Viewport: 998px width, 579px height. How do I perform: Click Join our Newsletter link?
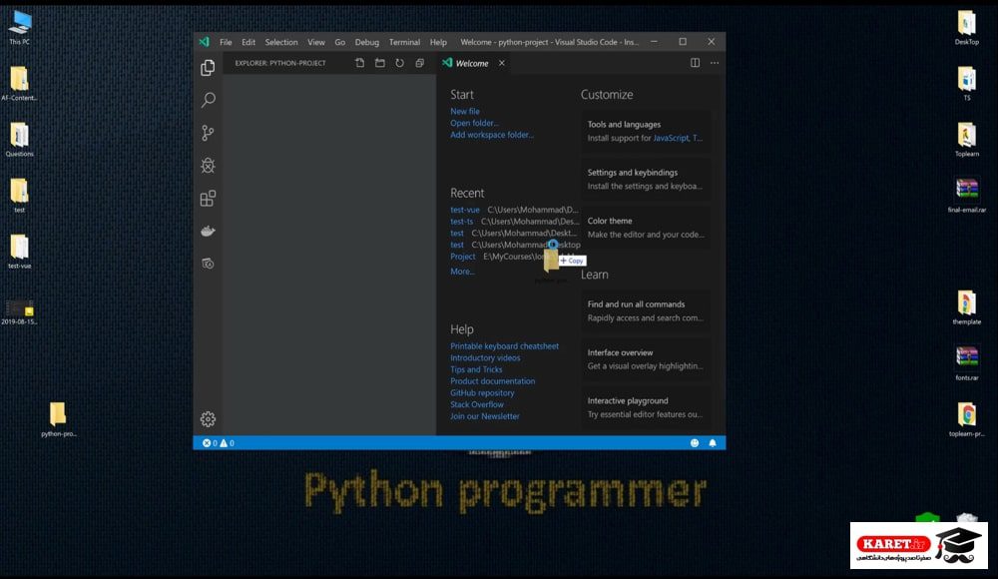point(484,416)
